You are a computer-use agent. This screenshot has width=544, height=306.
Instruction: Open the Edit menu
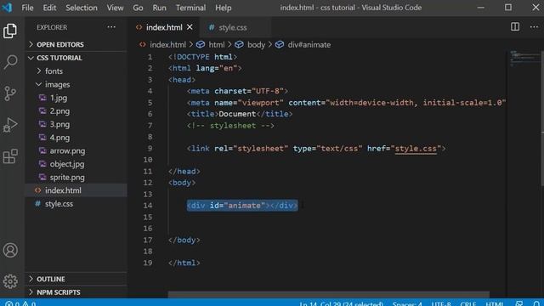(x=49, y=8)
